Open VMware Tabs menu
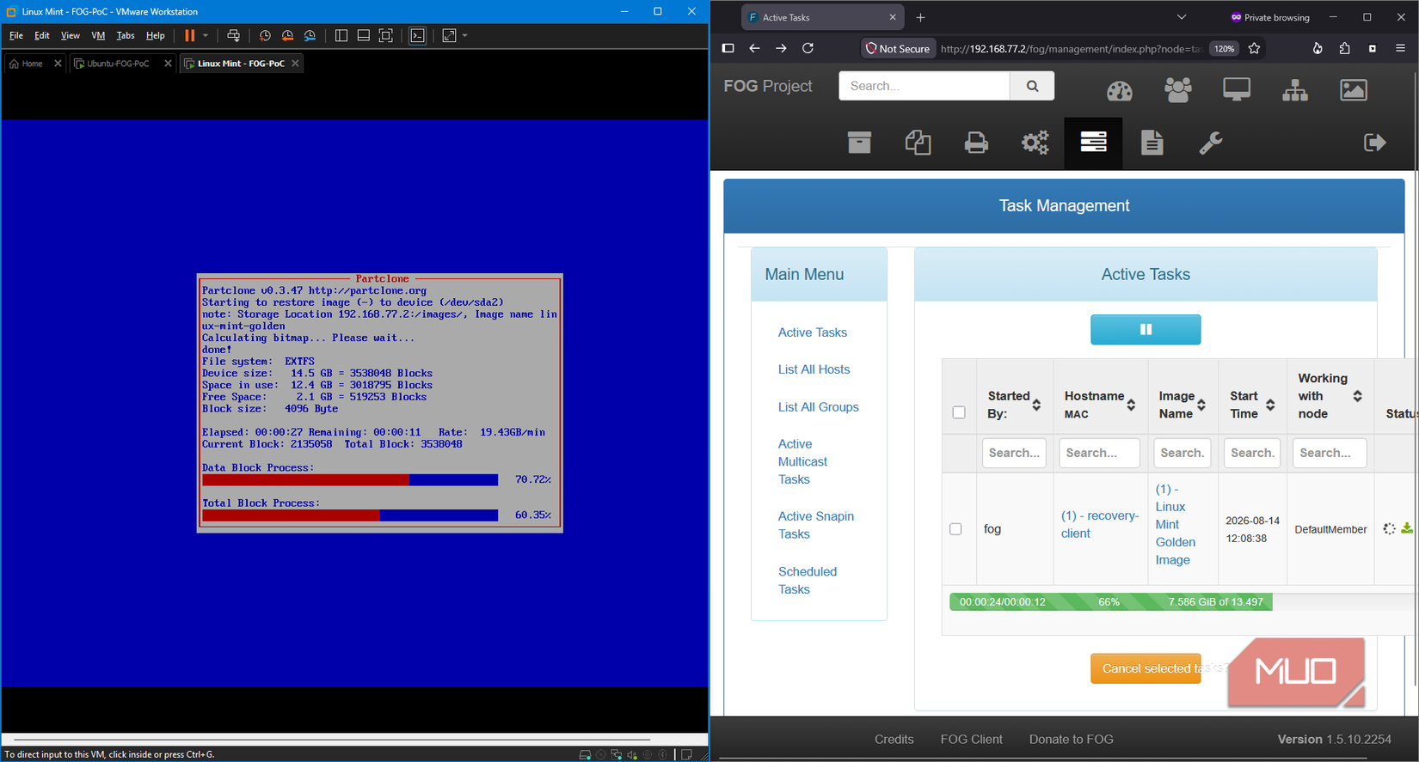This screenshot has height=762, width=1419. 126,35
